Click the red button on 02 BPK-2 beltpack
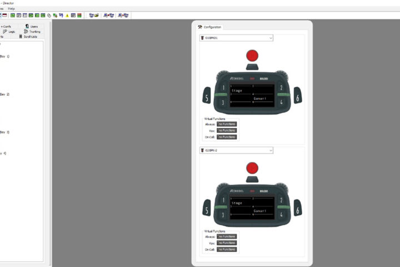Viewport: 400px width, 267px height. [x=252, y=168]
